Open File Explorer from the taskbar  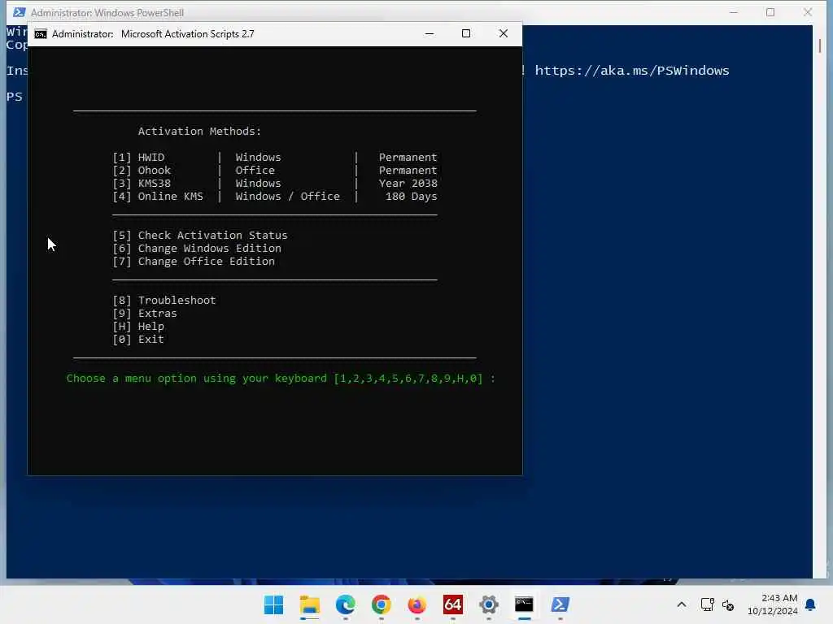pyautogui.click(x=309, y=604)
